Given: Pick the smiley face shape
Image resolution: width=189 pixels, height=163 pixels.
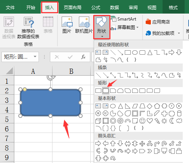Looking at the screenshot, I should 142,121.
